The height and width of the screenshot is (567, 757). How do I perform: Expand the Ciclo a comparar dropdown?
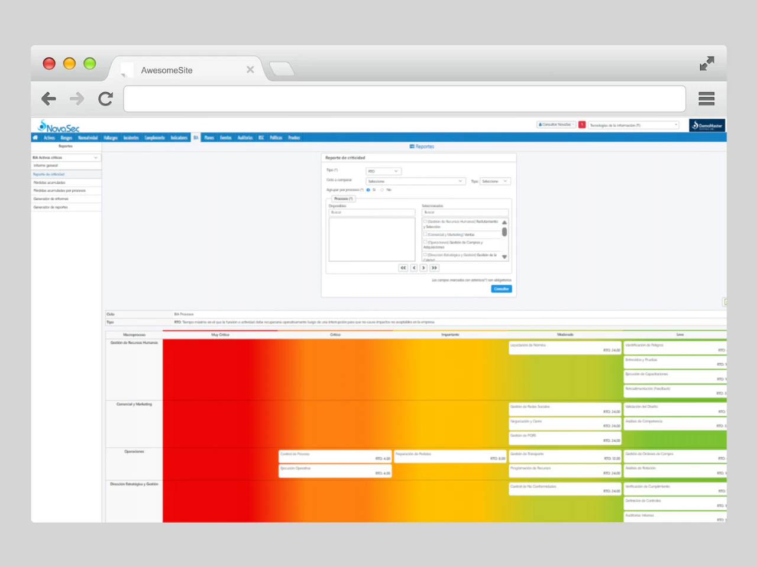click(415, 181)
